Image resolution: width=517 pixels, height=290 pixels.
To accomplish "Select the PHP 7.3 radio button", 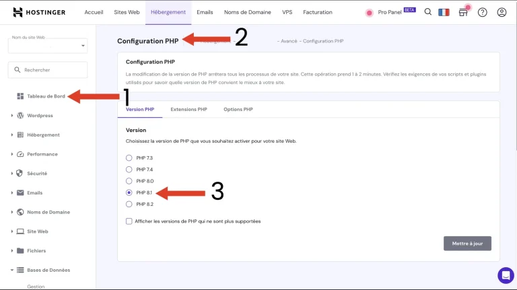I will pyautogui.click(x=129, y=157).
